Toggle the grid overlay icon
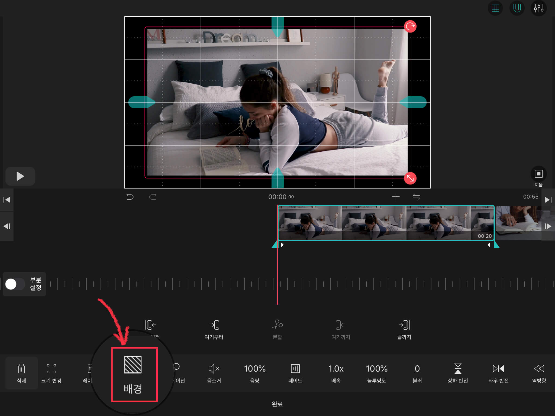Screen dimensions: 555x416 pyautogui.click(x=495, y=8)
